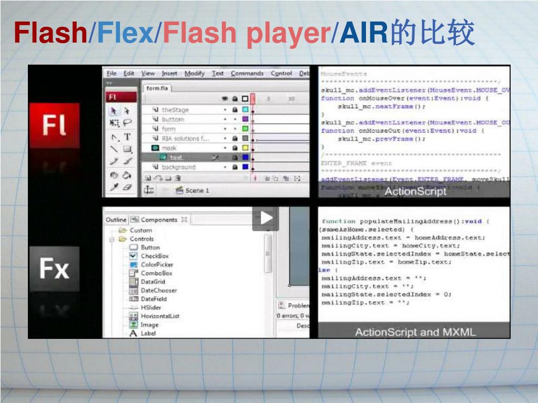Viewport: 538px width, 403px height.
Task: Open the Commands menu
Action: coord(247,74)
